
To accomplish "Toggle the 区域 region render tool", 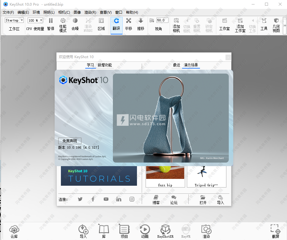I will 101,24.
